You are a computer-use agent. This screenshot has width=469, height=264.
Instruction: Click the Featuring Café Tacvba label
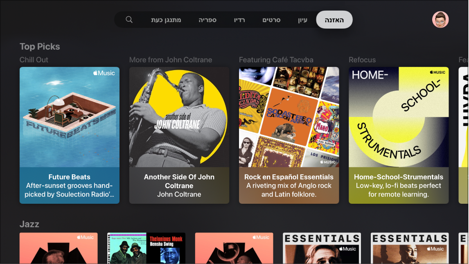276,59
